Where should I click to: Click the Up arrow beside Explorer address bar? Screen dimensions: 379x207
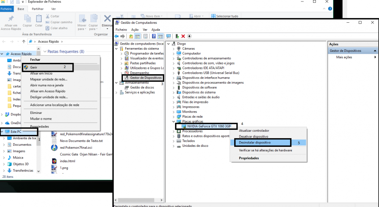[23, 42]
